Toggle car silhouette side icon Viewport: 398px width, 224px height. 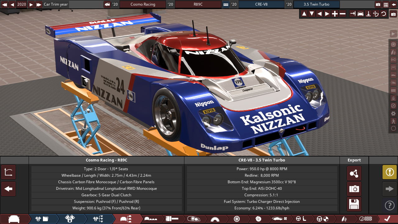pyautogui.click(x=393, y=75)
